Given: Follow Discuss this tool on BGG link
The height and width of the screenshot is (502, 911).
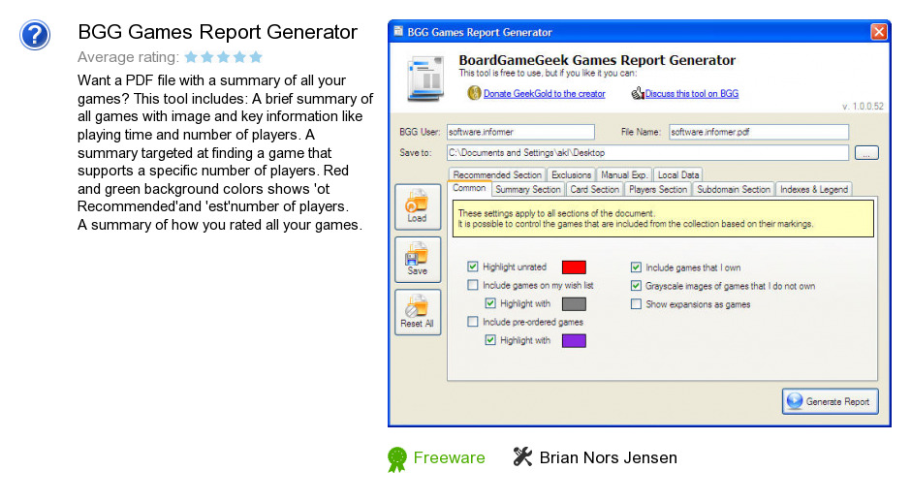Looking at the screenshot, I should (692, 94).
